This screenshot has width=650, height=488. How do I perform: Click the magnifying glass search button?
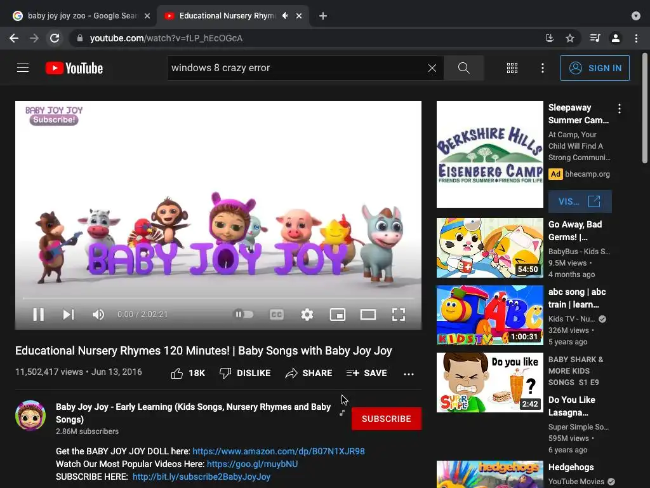463,67
